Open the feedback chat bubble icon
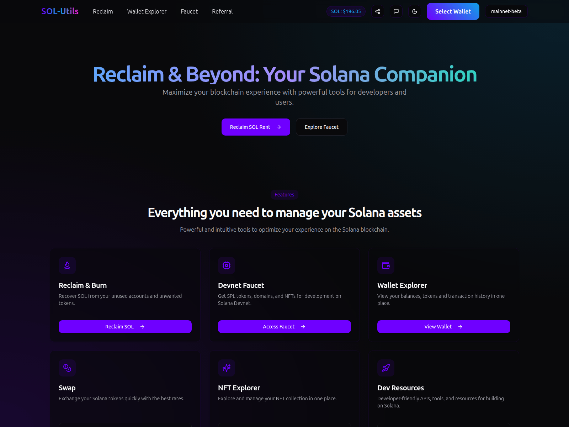This screenshot has height=427, width=569. pyautogui.click(x=396, y=11)
